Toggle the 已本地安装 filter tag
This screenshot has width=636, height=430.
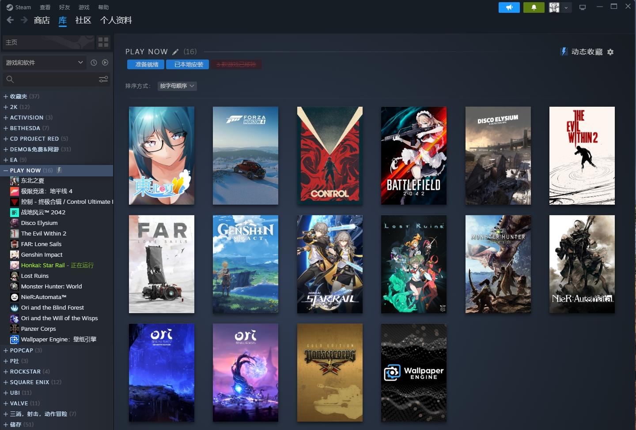pos(188,64)
